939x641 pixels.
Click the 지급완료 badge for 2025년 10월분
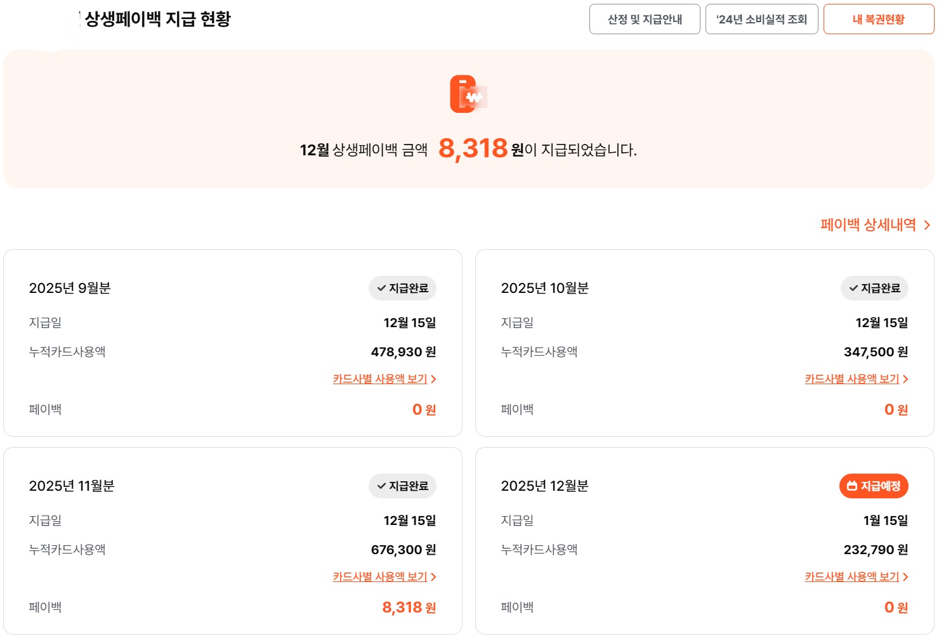(874, 288)
